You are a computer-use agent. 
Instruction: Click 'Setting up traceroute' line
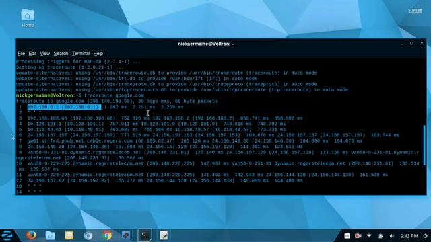(70, 67)
